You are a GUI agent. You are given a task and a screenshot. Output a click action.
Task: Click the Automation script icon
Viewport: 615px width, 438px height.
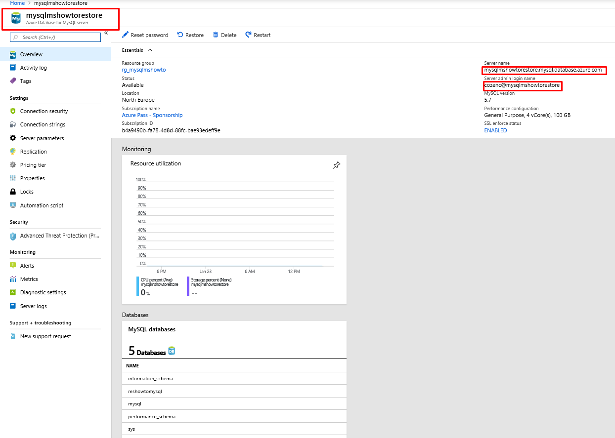(x=13, y=205)
